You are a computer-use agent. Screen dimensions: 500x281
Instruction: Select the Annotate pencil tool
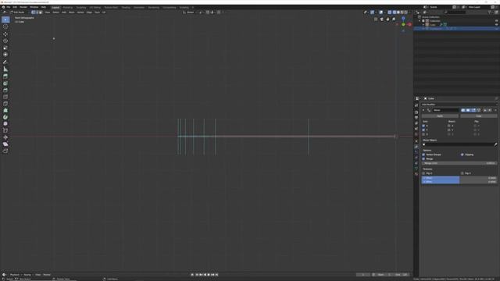(x=5, y=62)
